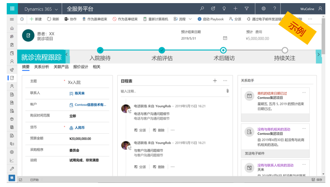Click 分派 under second phone call activity

pyautogui.click(x=140, y=167)
